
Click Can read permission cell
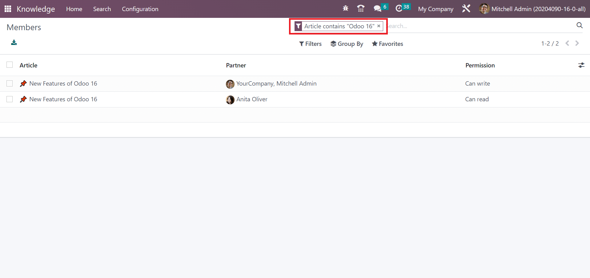477,99
